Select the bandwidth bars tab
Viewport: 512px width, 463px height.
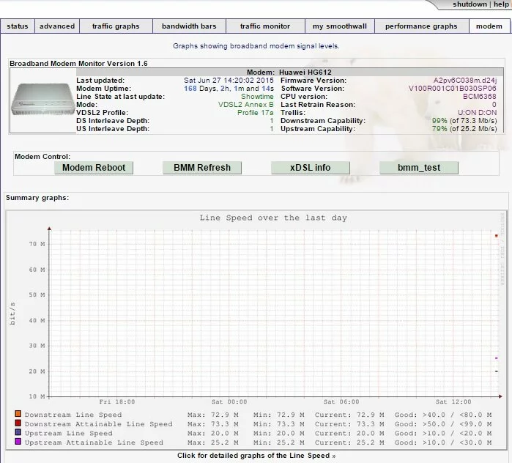[x=189, y=26]
